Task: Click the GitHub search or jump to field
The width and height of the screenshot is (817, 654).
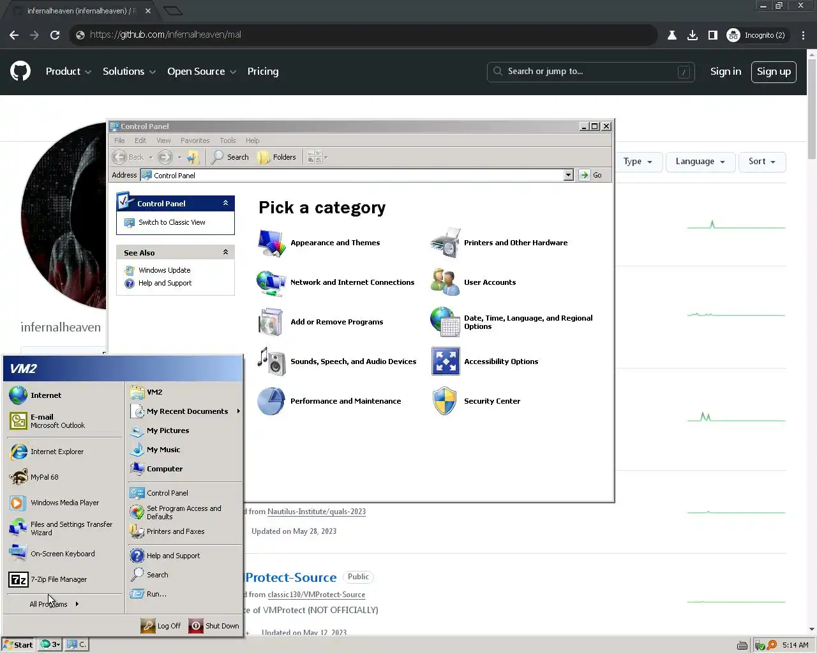Action: coord(590,72)
